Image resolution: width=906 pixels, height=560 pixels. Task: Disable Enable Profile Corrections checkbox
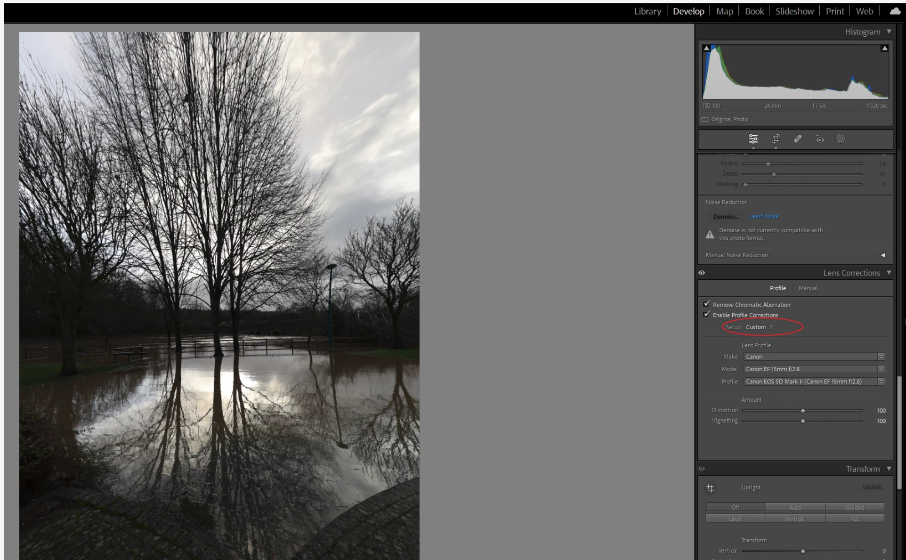706,315
